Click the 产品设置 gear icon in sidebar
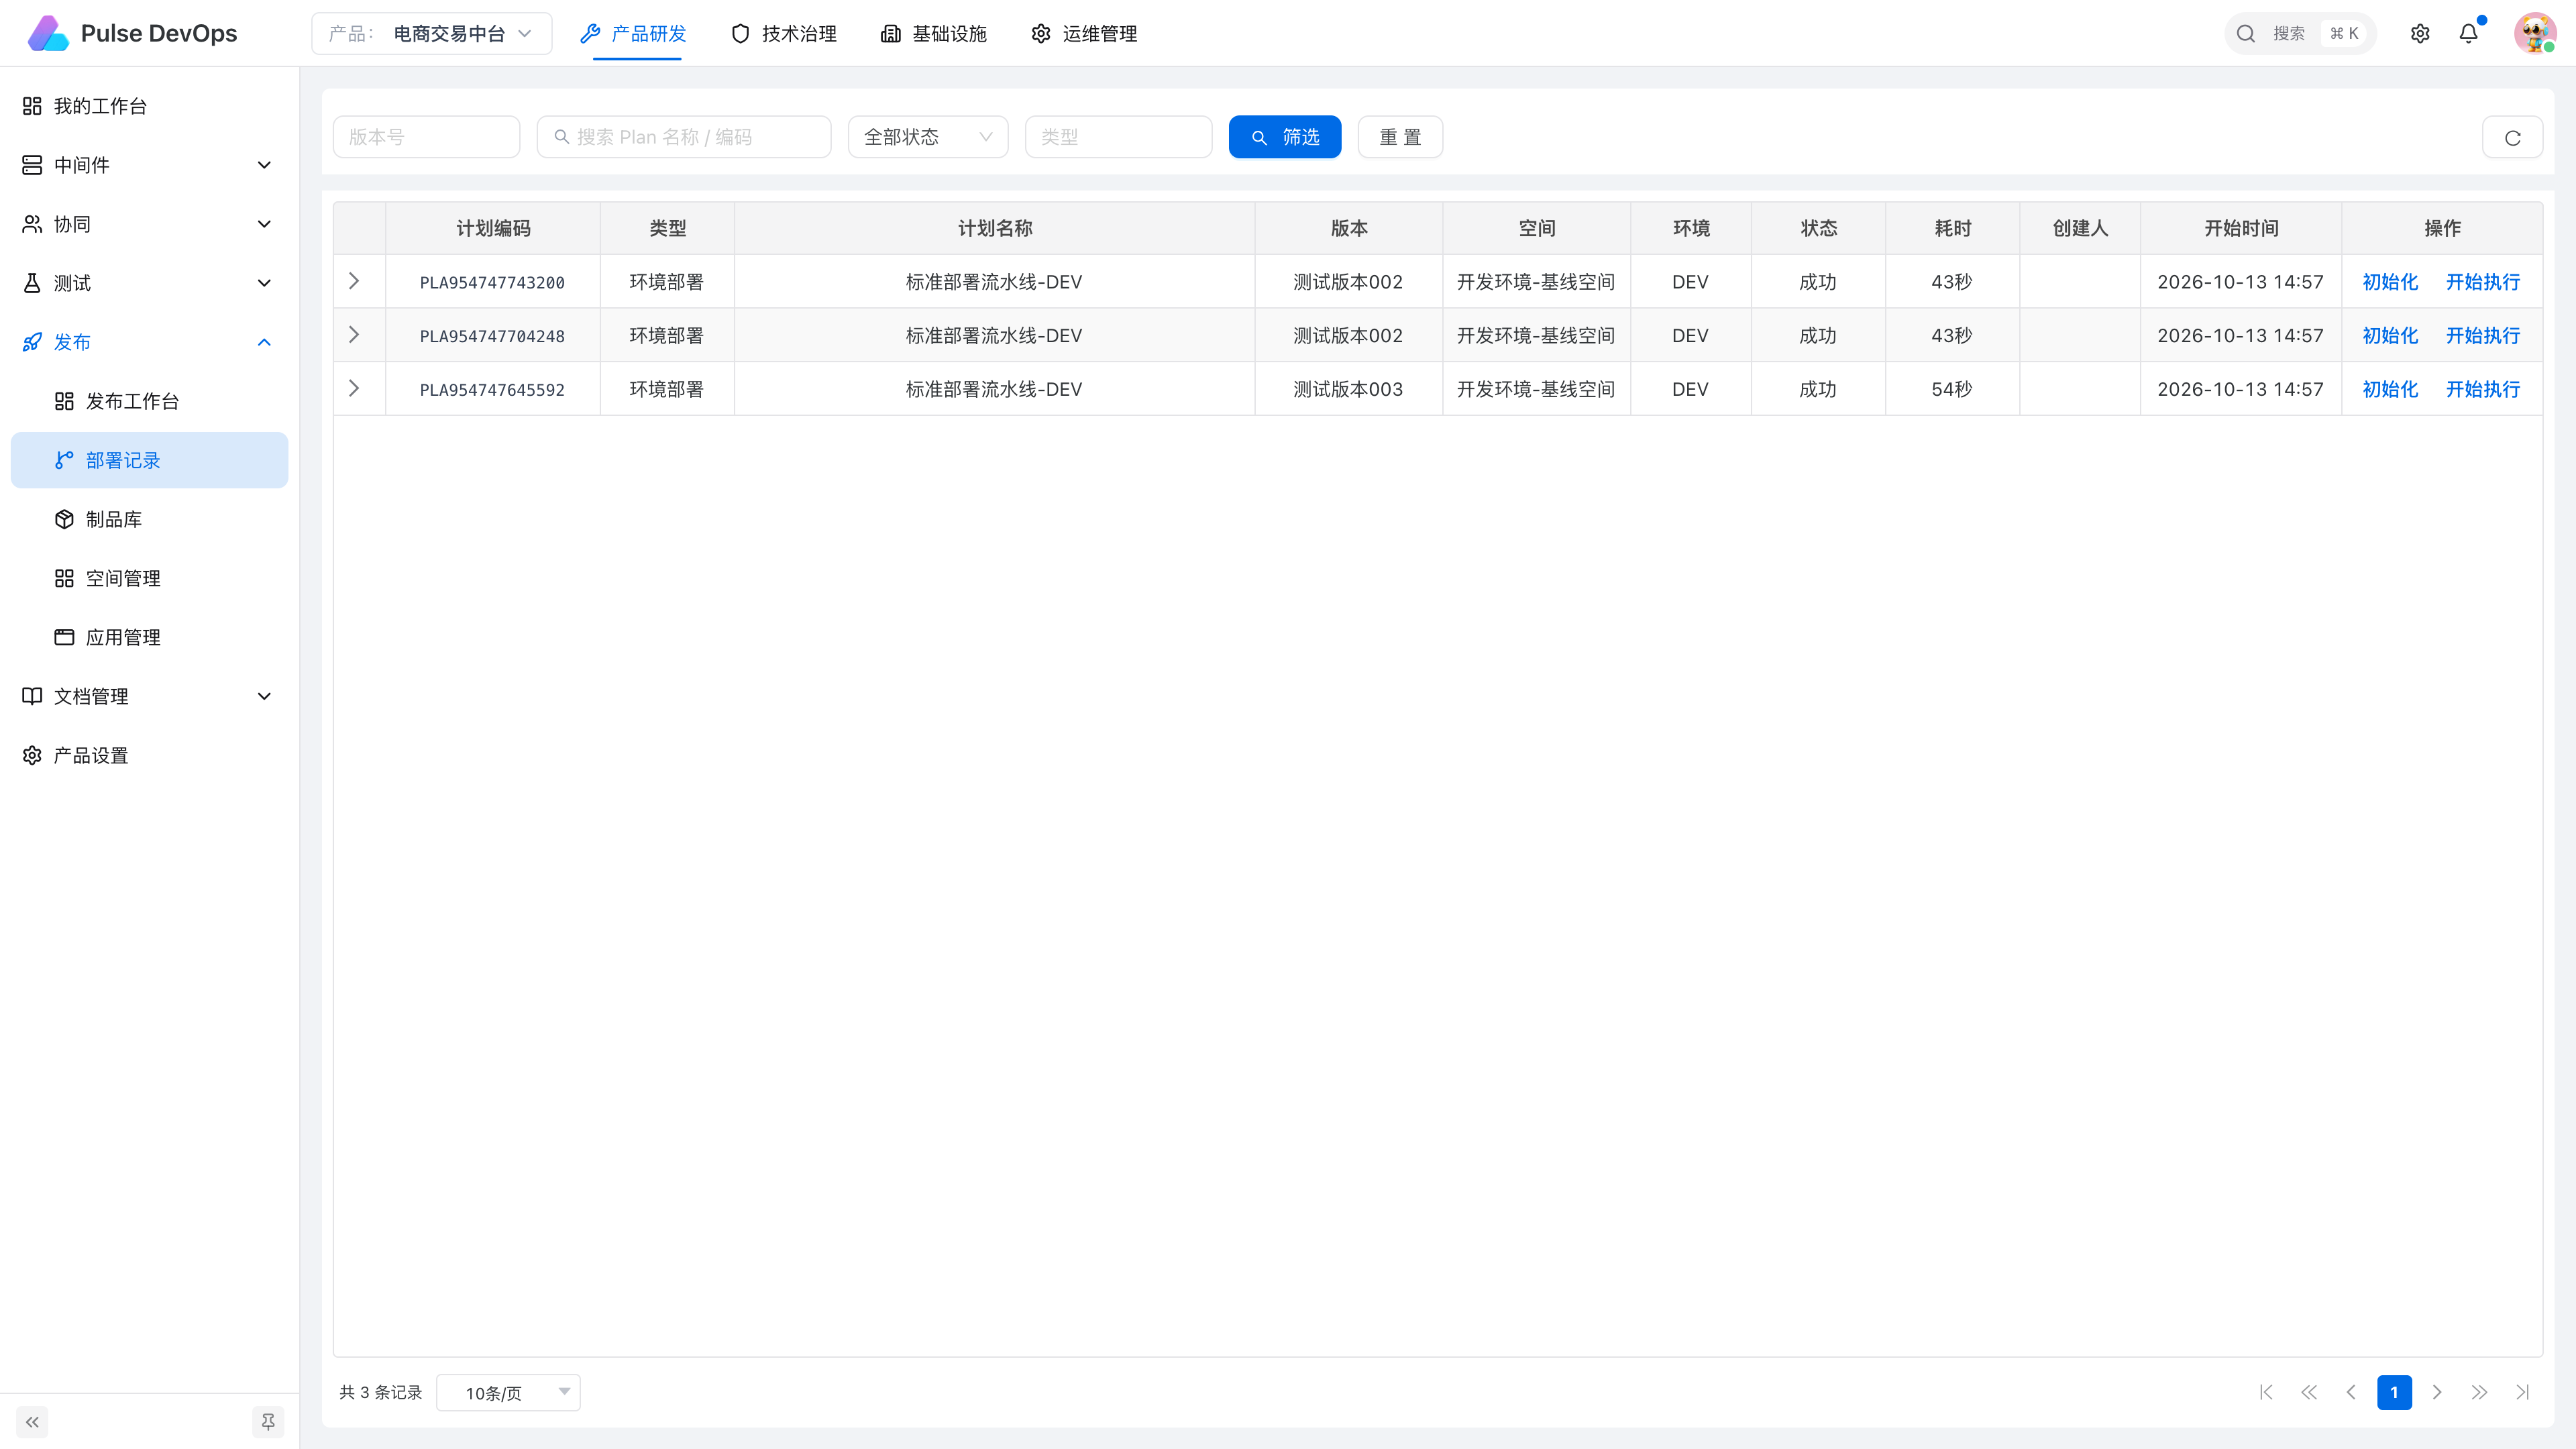Screen dimensions: 2576x1449 pyautogui.click(x=32, y=755)
